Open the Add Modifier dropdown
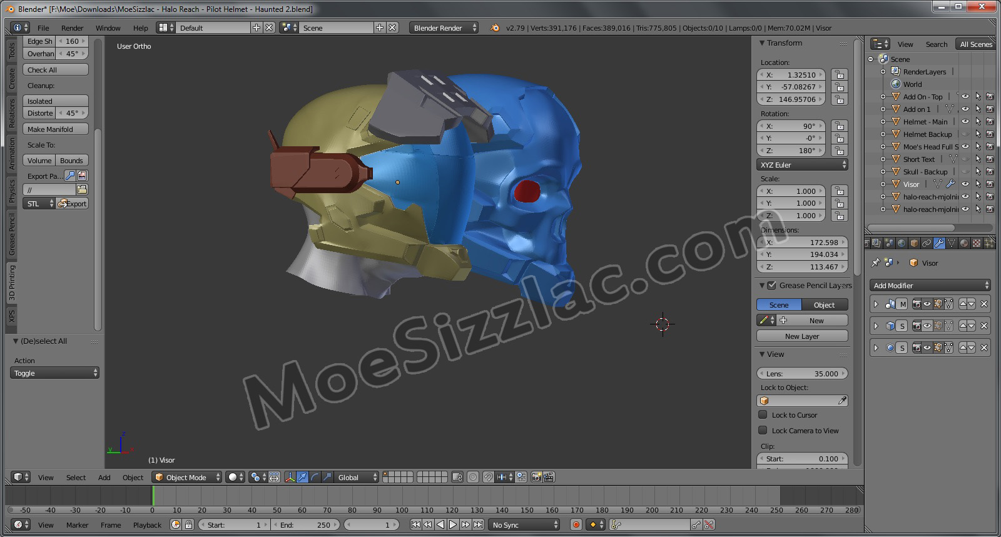Screen dimensions: 1001x537 tap(930, 285)
